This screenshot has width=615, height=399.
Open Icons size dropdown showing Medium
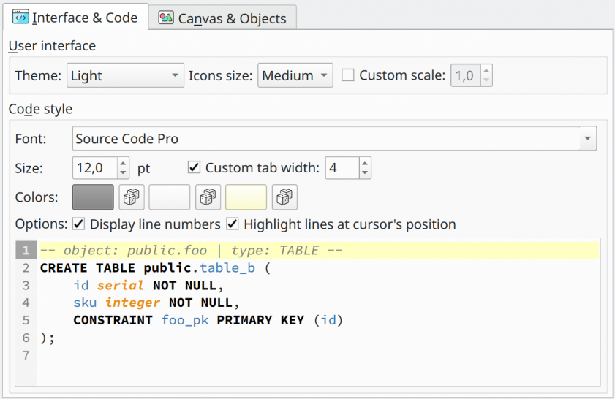pyautogui.click(x=295, y=75)
